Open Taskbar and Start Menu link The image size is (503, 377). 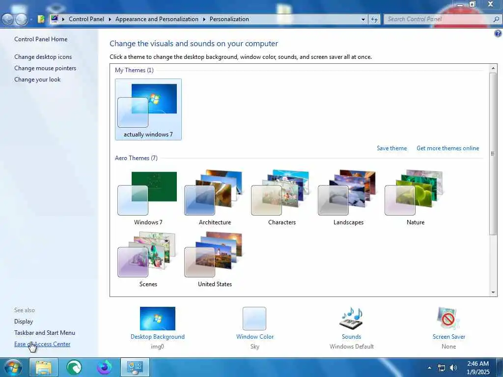45,333
